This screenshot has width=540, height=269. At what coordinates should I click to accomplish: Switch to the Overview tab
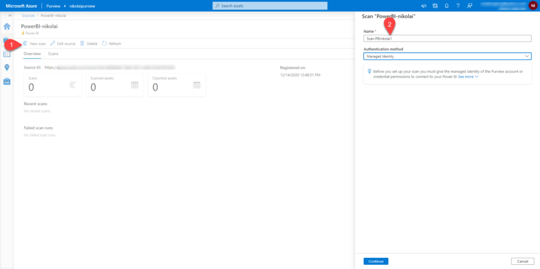(x=32, y=54)
